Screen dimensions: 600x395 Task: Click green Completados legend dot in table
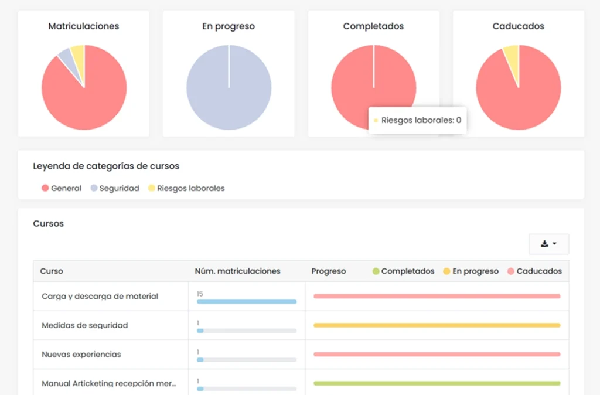(x=376, y=271)
